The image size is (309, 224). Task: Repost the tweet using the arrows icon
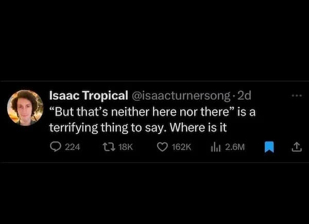(107, 147)
